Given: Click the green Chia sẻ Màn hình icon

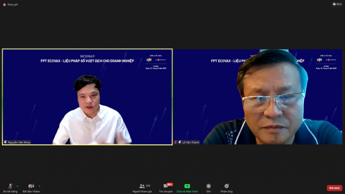Looking at the screenshot, I should [187, 186].
